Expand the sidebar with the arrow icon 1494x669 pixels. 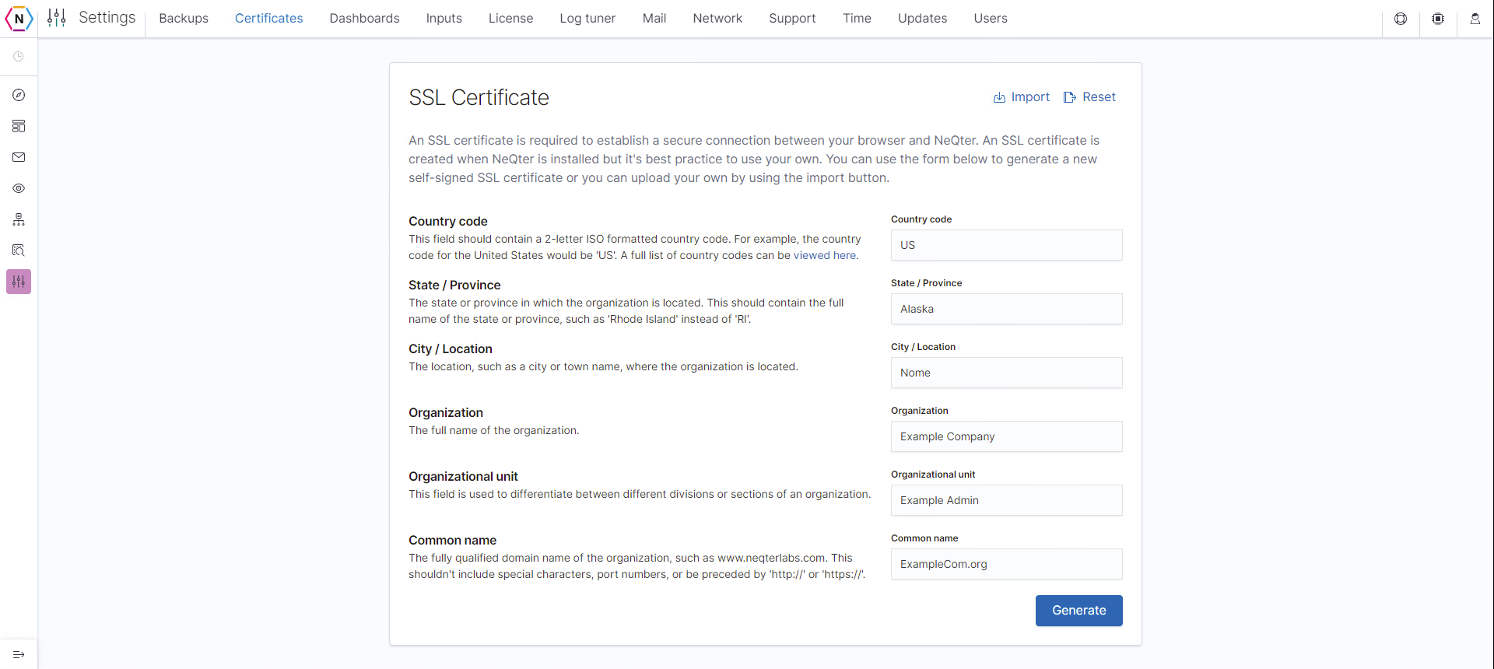(x=19, y=654)
